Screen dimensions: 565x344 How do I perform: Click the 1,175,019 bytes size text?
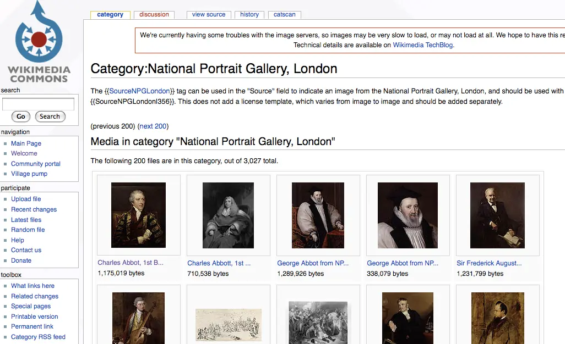point(121,273)
